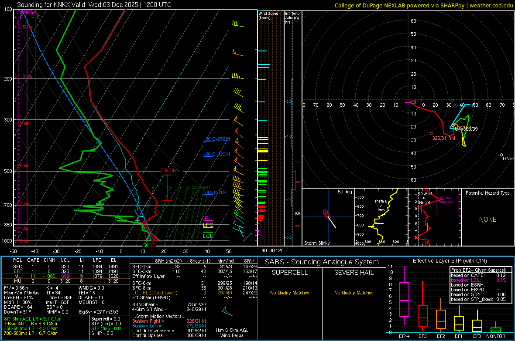Screen dimensions: 515x341
Task: Click the 850 pressure level label
Action: 8,225
